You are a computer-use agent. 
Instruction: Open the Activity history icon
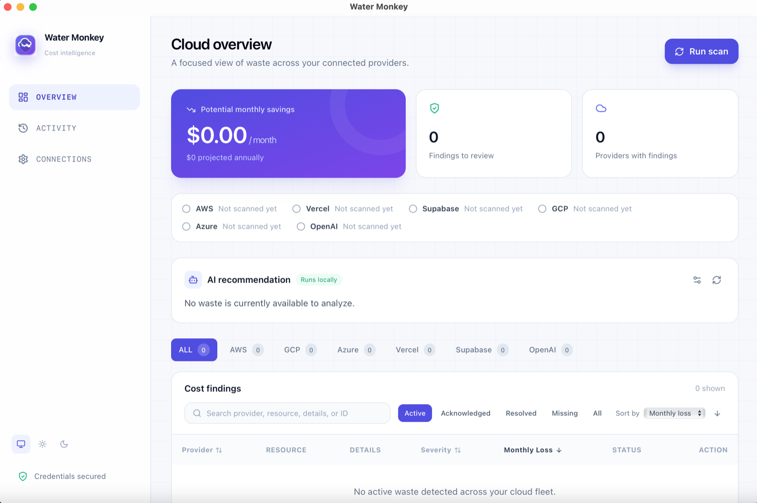tap(23, 128)
